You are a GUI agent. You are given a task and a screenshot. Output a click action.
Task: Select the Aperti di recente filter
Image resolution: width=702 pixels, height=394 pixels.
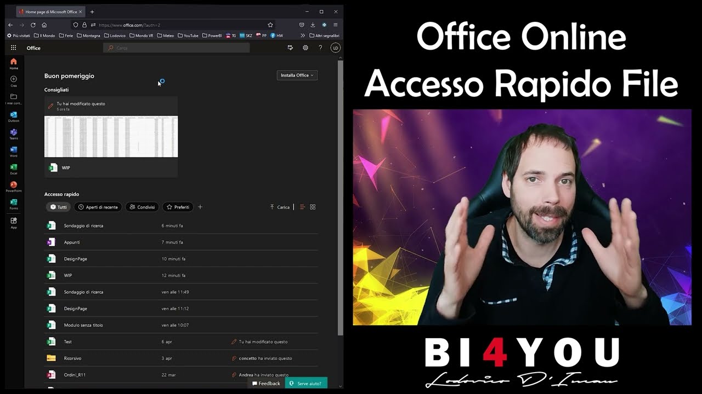coord(98,207)
